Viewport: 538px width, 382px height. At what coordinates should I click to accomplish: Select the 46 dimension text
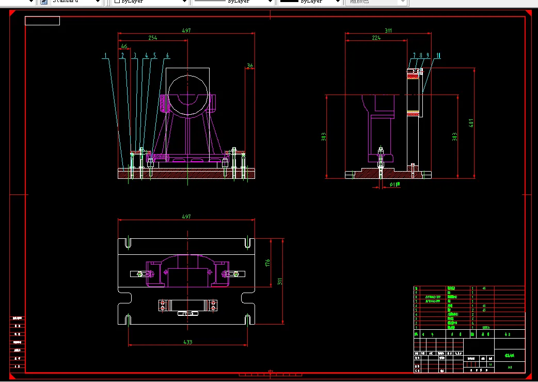point(124,46)
